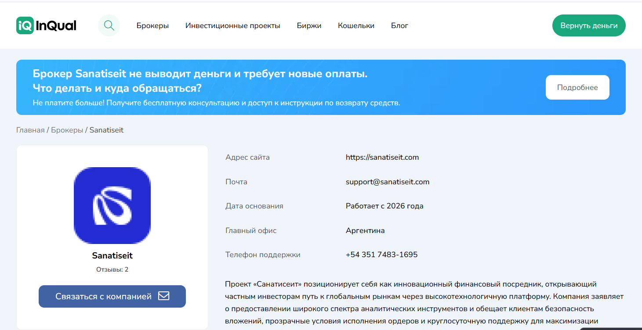This screenshot has height=330, width=642.
Task: Click the banner headline about Брокер Sanatiseit
Action: pyautogui.click(x=200, y=74)
